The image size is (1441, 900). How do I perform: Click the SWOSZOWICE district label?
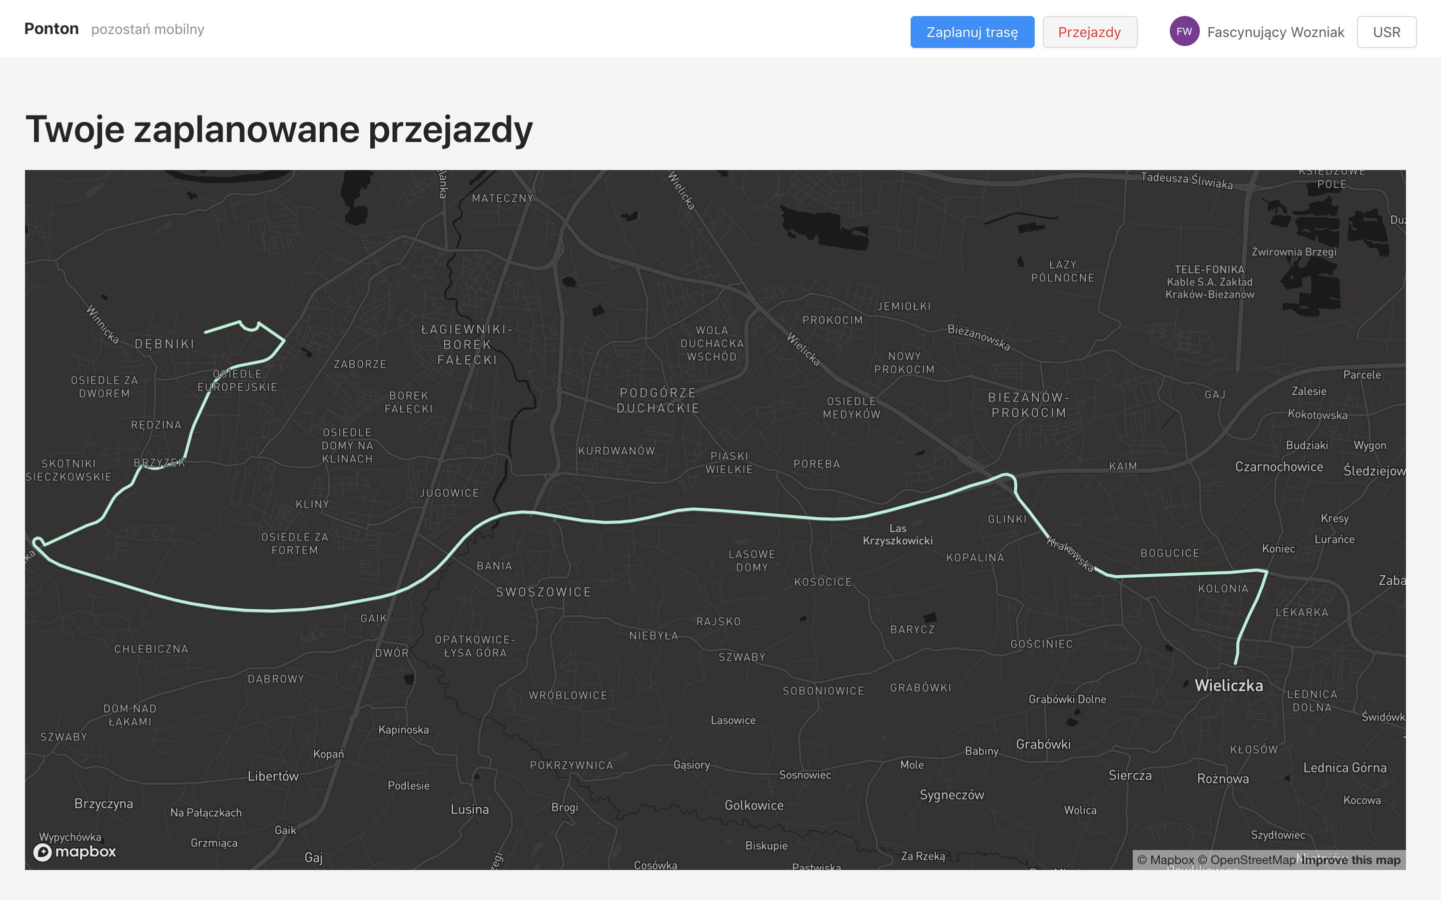coord(544,591)
